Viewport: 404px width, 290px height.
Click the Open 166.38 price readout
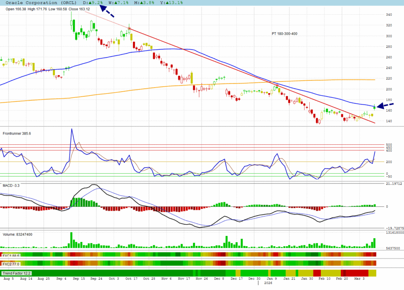pos(16,8)
